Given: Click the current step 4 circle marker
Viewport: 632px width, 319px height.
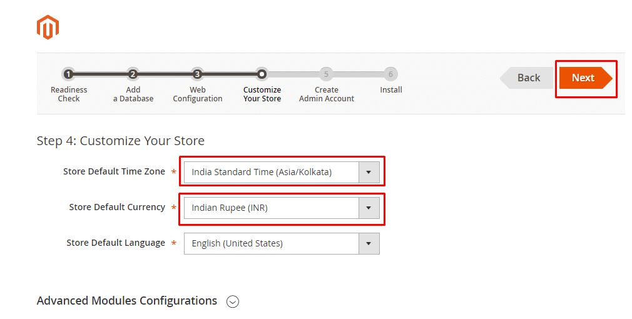Looking at the screenshot, I should pos(262,74).
